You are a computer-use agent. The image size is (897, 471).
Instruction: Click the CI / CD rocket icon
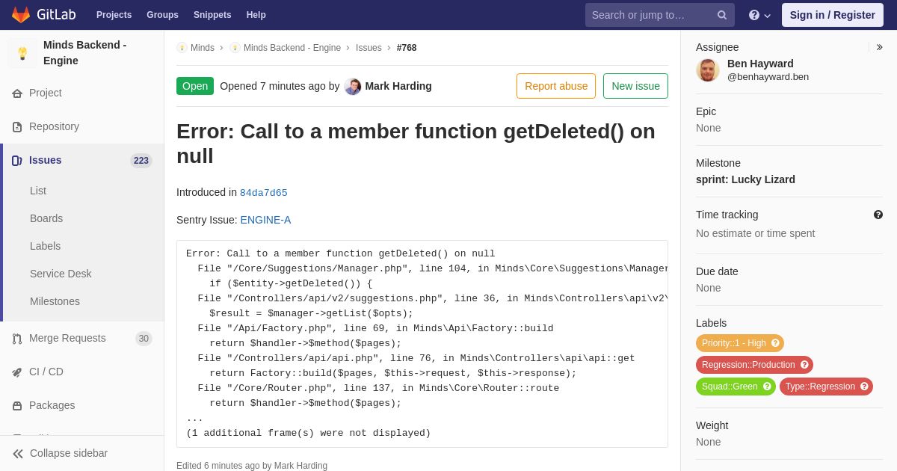click(x=17, y=372)
